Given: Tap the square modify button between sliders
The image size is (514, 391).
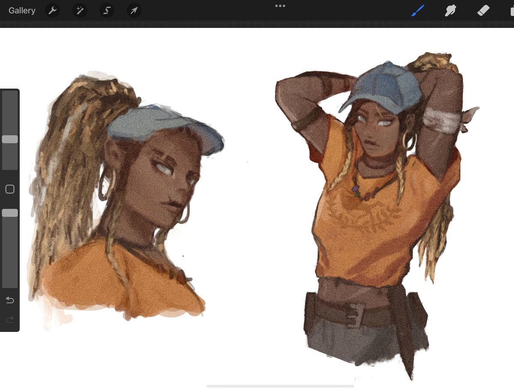Looking at the screenshot, I should 10,189.
